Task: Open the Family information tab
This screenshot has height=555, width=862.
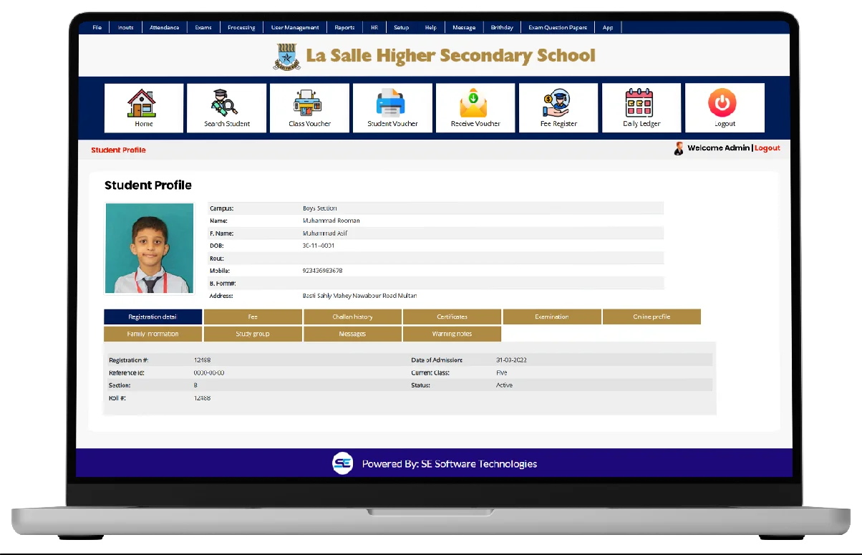Action: 152,334
